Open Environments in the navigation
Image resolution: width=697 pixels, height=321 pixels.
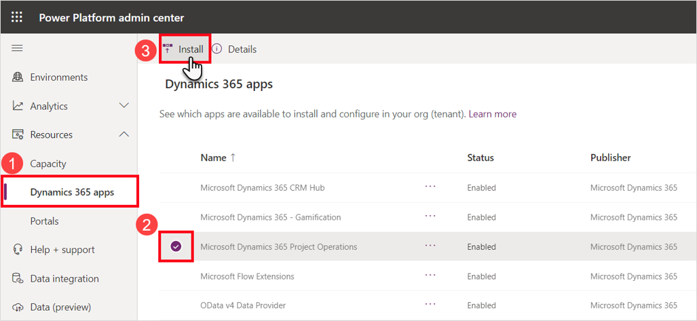58,77
